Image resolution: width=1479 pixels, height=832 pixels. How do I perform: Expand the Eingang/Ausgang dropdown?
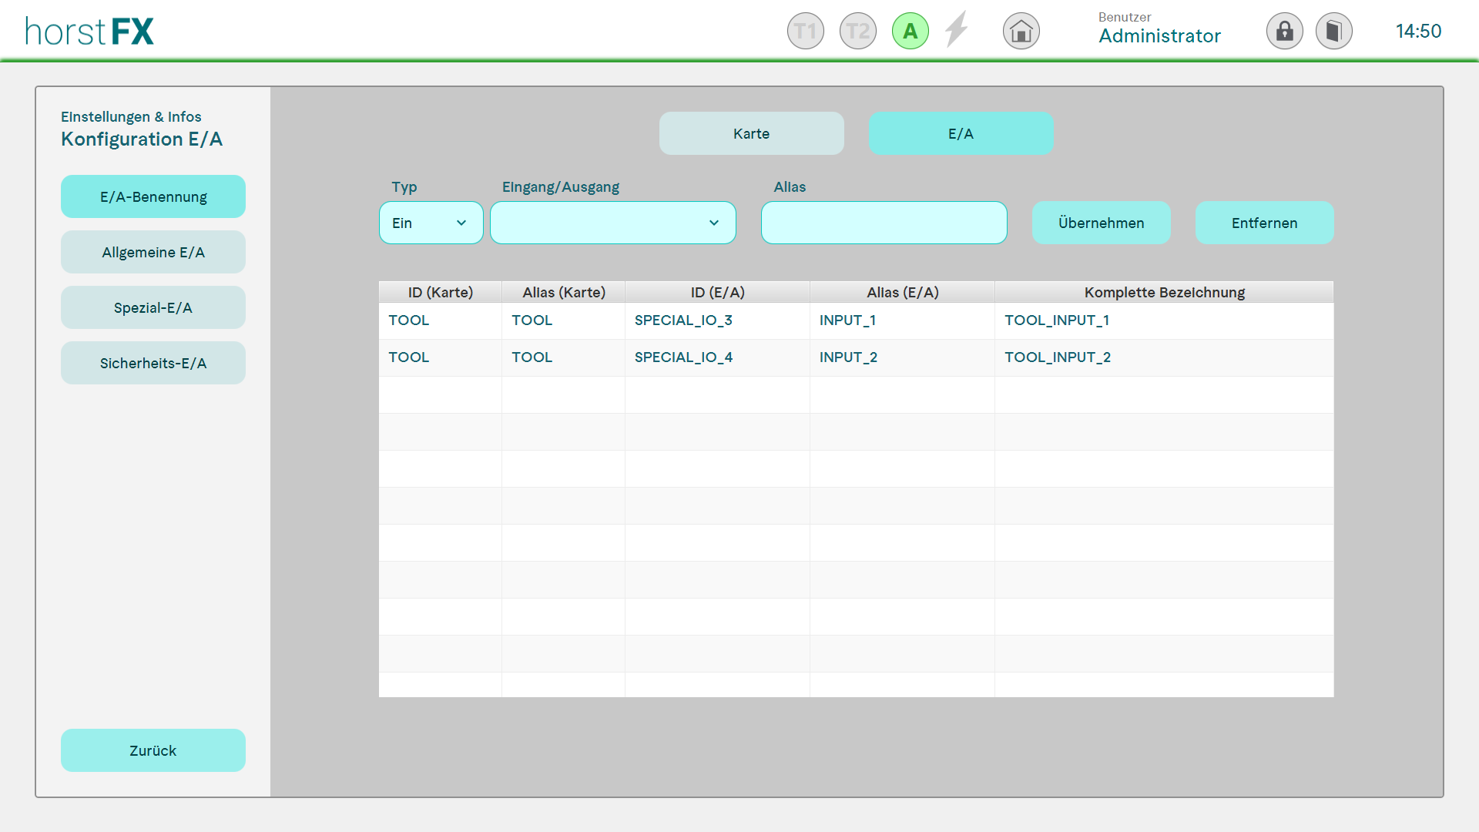612,223
